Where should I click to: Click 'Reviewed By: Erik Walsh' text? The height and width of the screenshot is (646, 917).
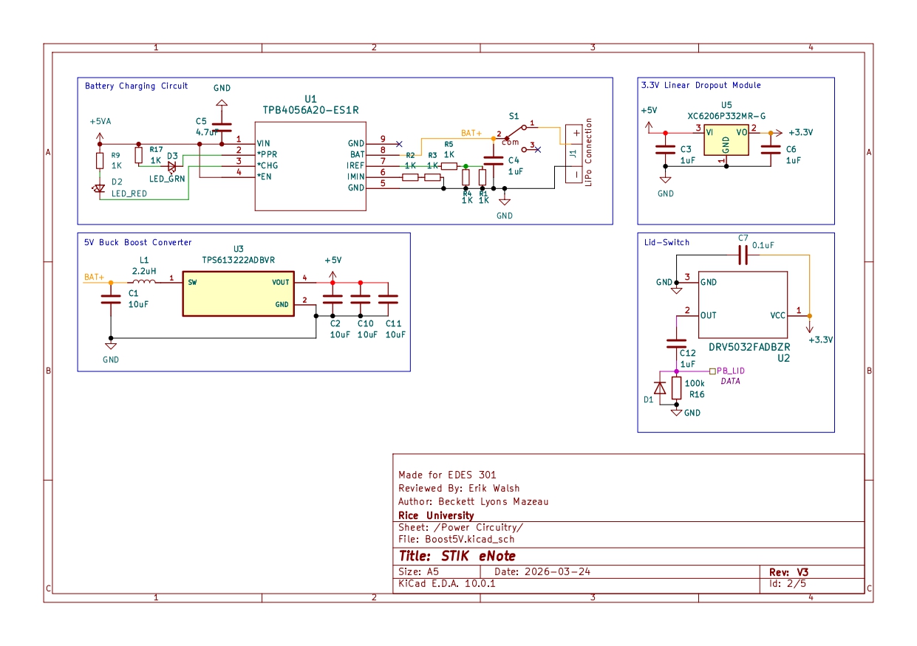[459, 488]
